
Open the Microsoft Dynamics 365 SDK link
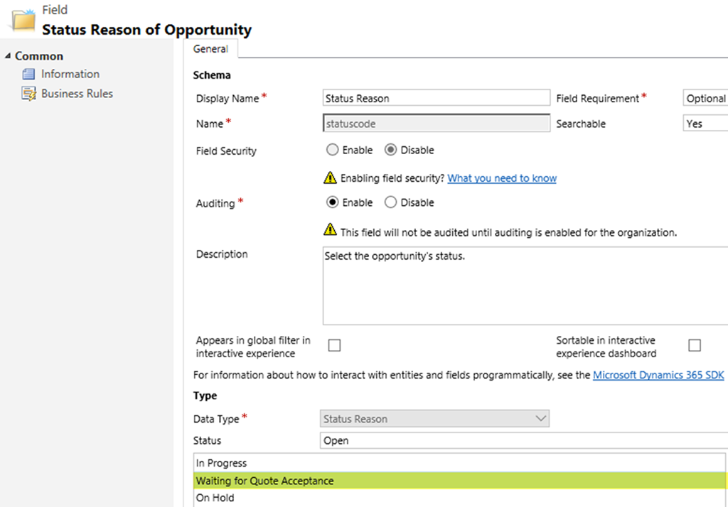click(x=658, y=375)
